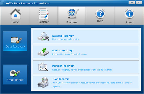Click the Partition Recovery magnifier icon

click(43, 67)
